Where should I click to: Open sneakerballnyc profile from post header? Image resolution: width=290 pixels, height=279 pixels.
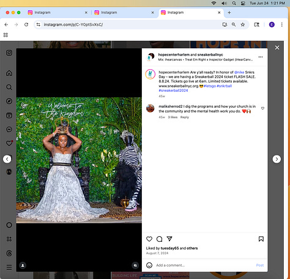tap(210, 54)
